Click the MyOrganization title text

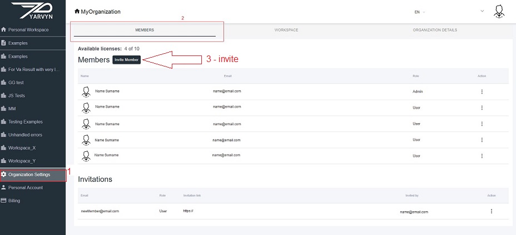click(x=101, y=12)
